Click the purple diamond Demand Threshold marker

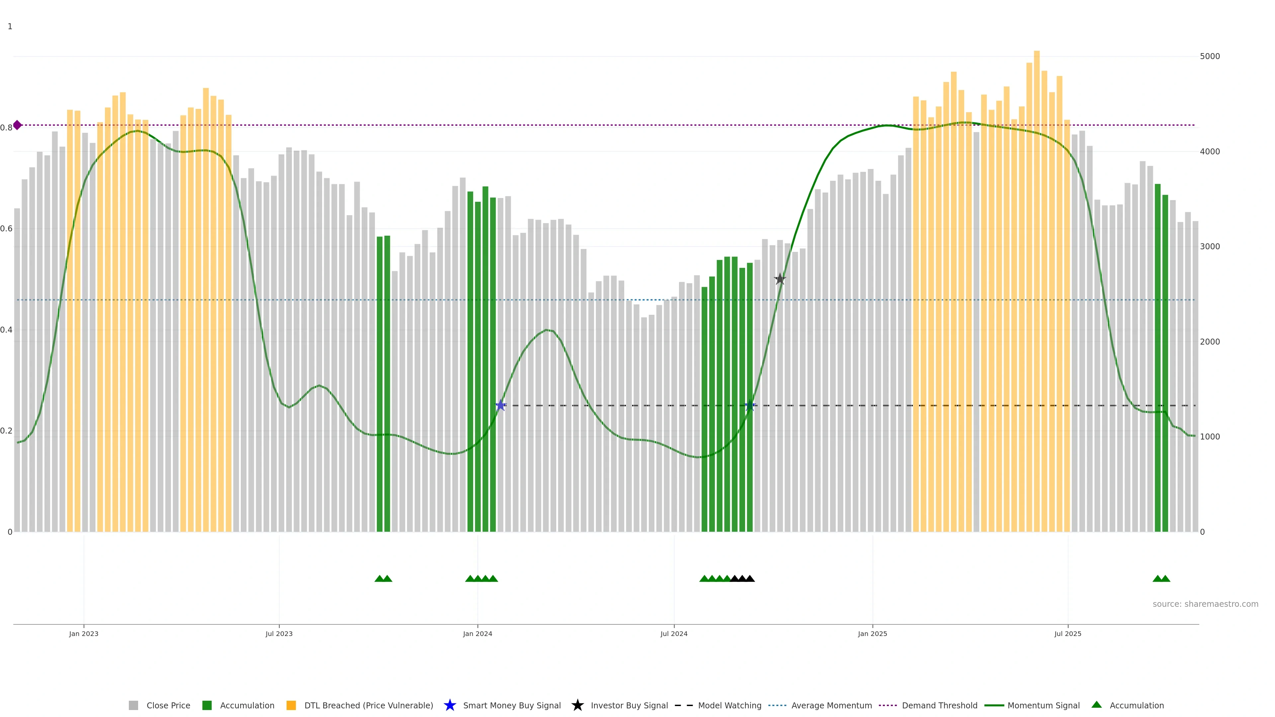pos(17,125)
